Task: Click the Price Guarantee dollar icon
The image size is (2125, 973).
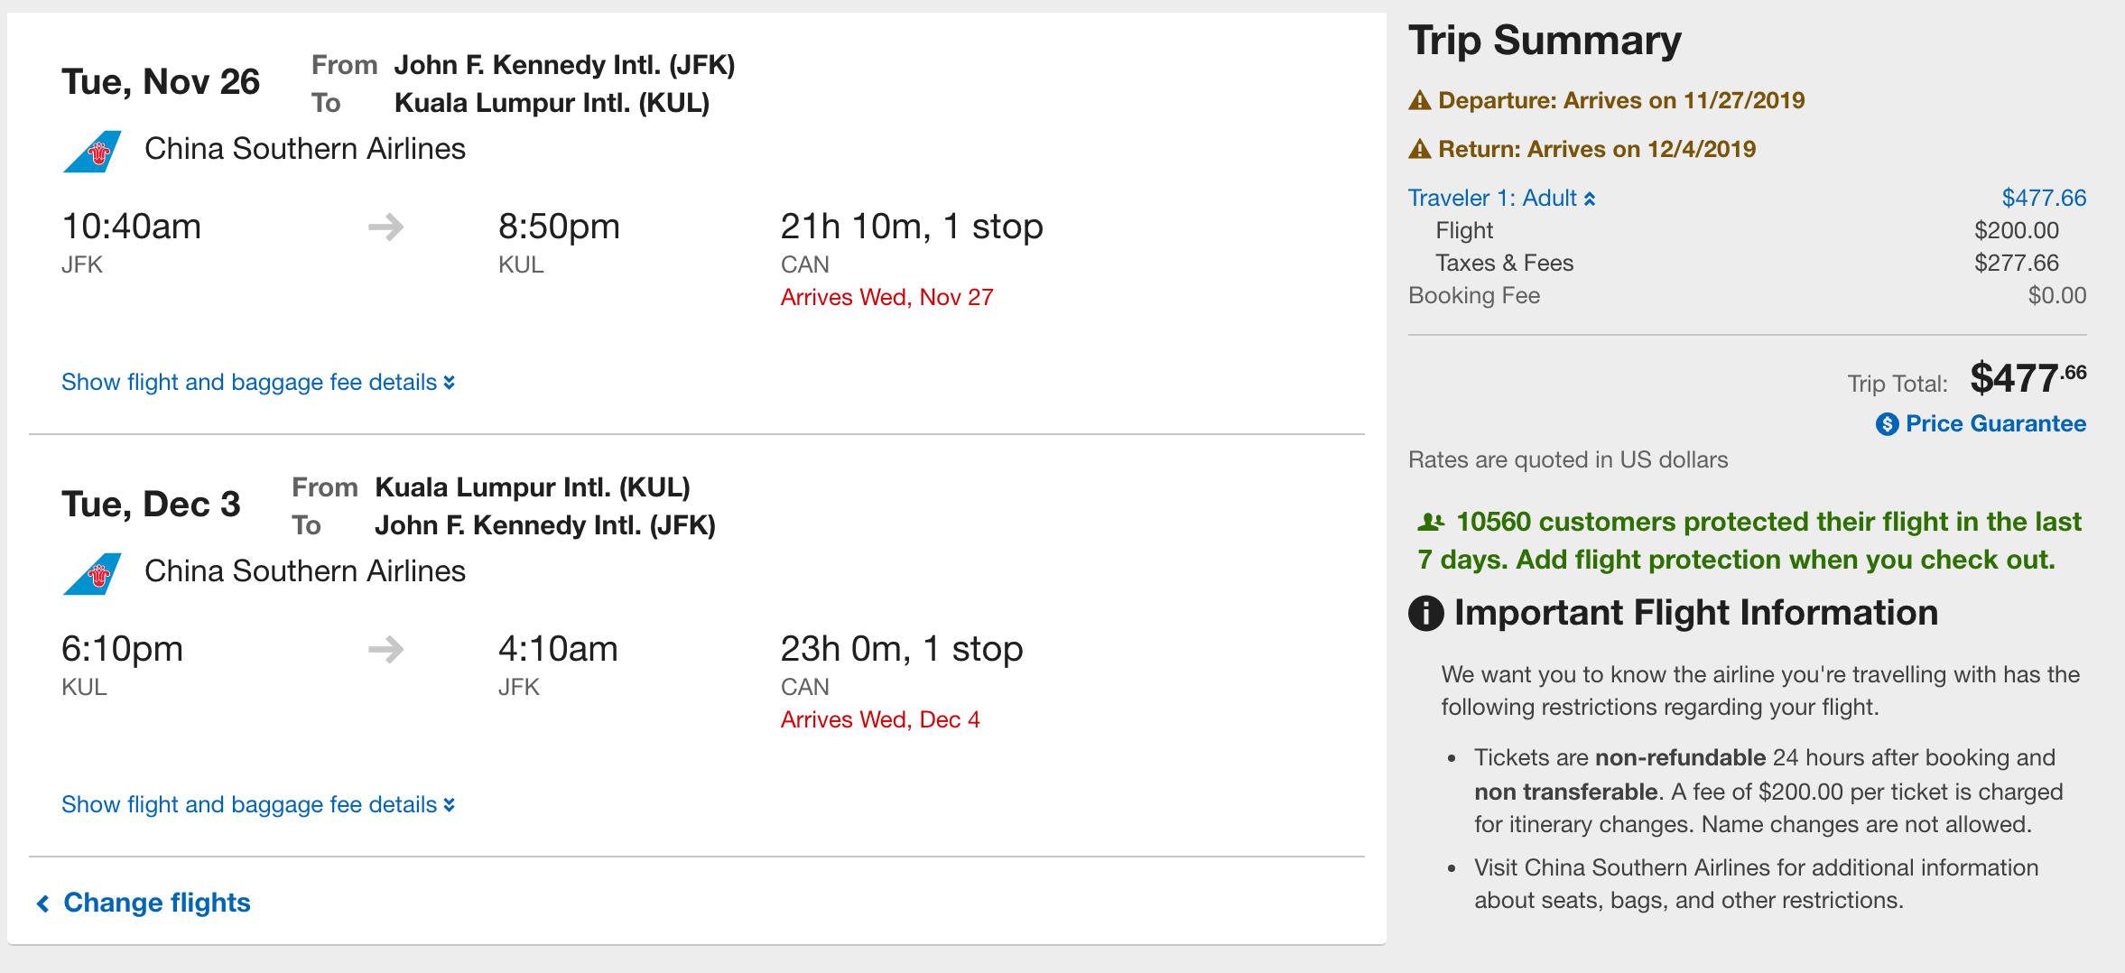Action: click(1887, 424)
